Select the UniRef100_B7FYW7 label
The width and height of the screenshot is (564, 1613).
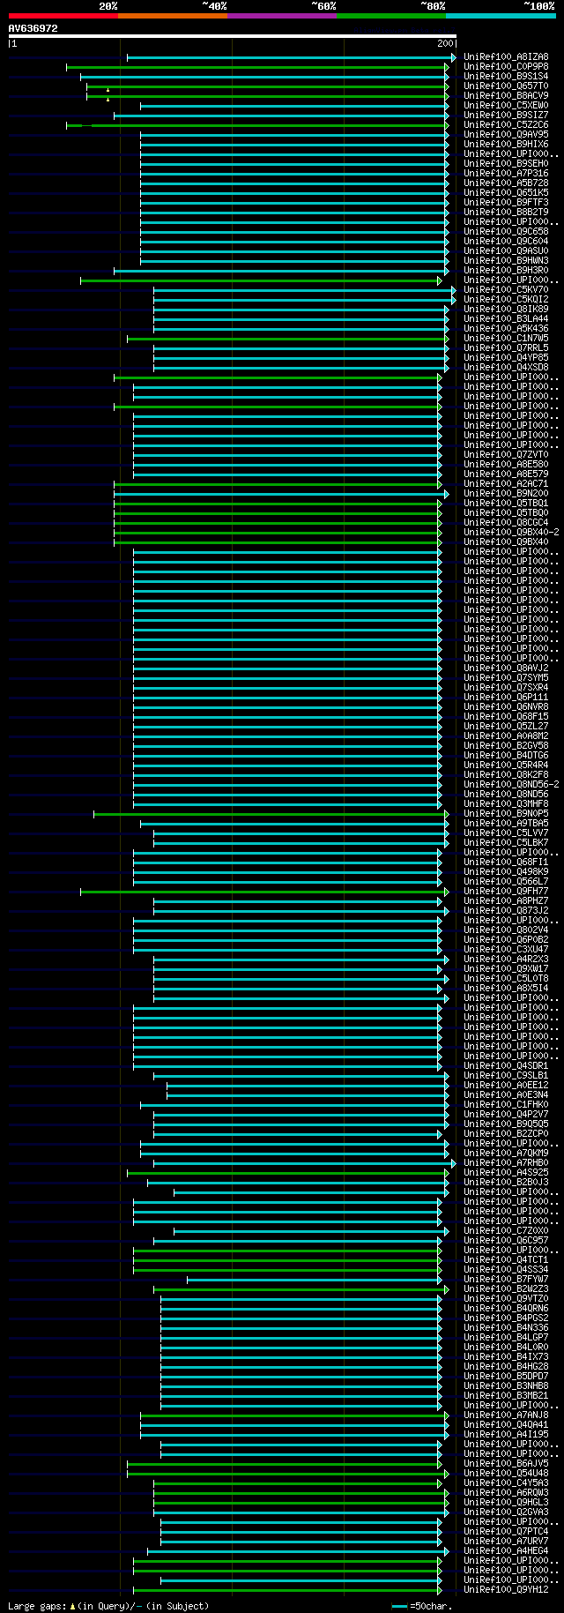pos(506,1280)
